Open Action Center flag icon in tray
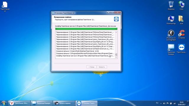The width and height of the screenshot is (189, 106). coord(168,103)
